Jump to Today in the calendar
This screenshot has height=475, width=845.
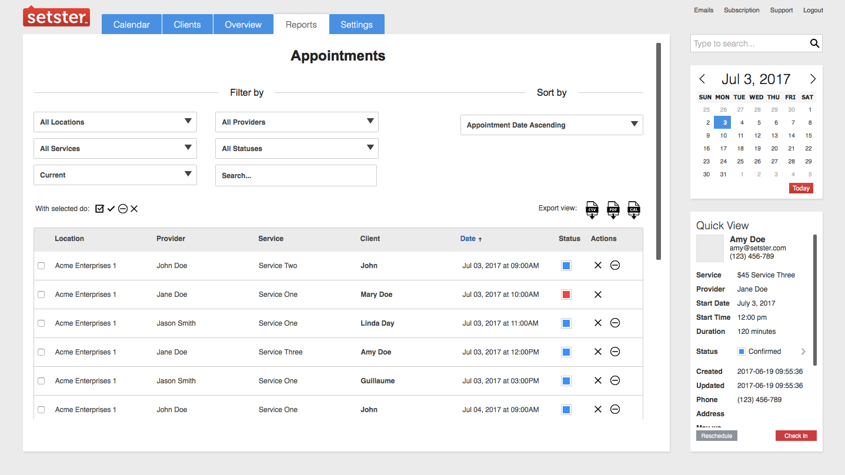coord(801,189)
